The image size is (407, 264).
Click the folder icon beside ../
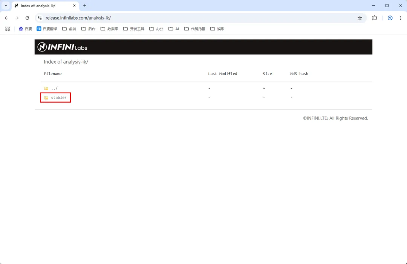pyautogui.click(x=46, y=89)
